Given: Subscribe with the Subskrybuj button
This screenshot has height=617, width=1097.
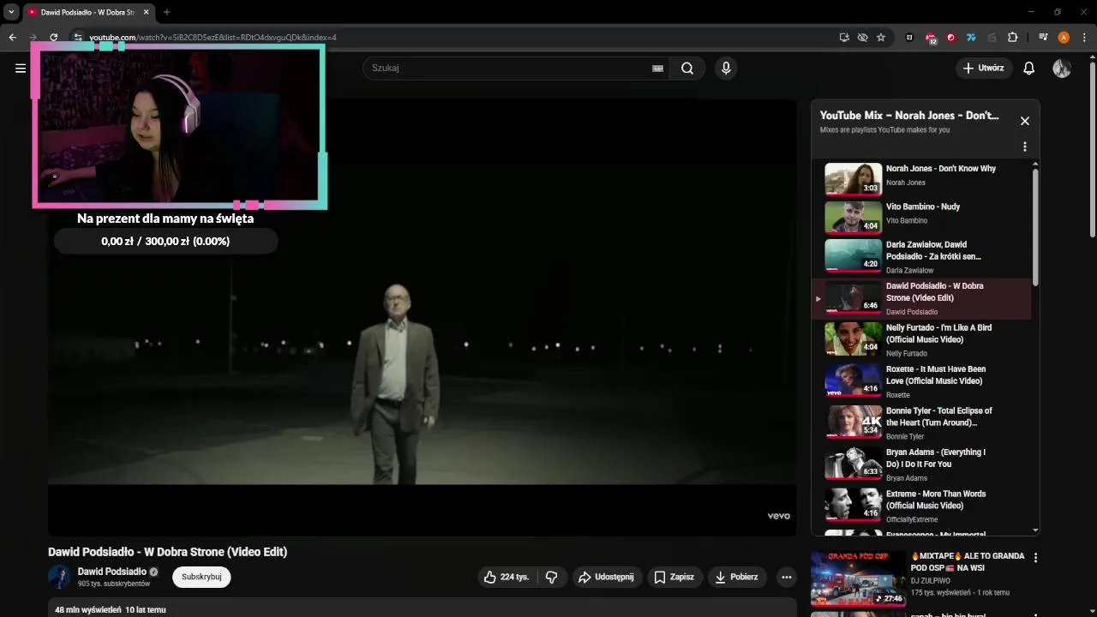Looking at the screenshot, I should 201,577.
